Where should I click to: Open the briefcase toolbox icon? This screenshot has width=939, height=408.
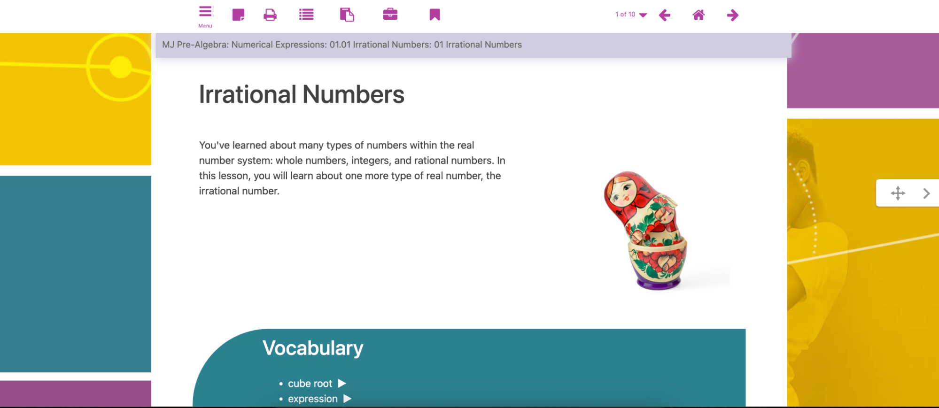coord(390,15)
